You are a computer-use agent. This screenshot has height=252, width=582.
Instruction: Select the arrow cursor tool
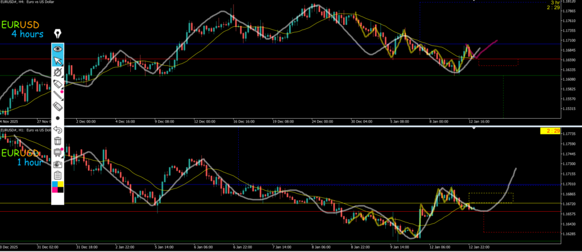[57, 60]
